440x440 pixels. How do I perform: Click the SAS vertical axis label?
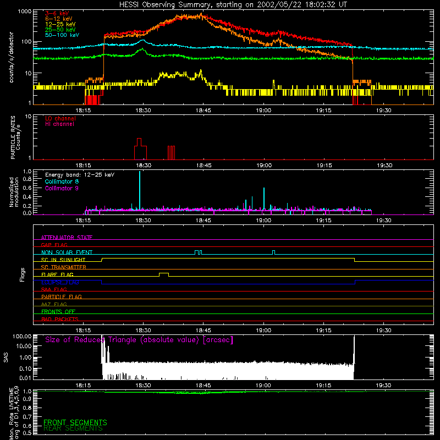[6, 357]
